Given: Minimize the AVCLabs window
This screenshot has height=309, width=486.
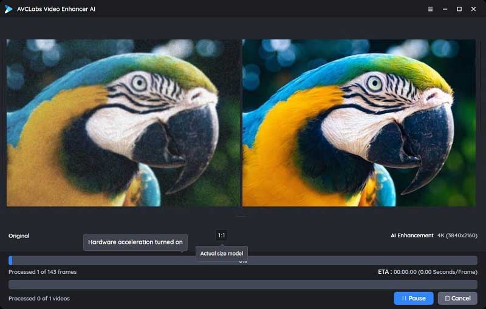Looking at the screenshot, I should coord(445,9).
